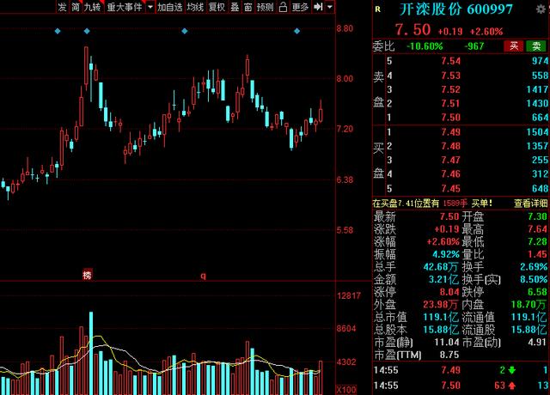Open the settings gear beside the stock name
The width and height of the screenshot is (550, 395).
pos(541,9)
